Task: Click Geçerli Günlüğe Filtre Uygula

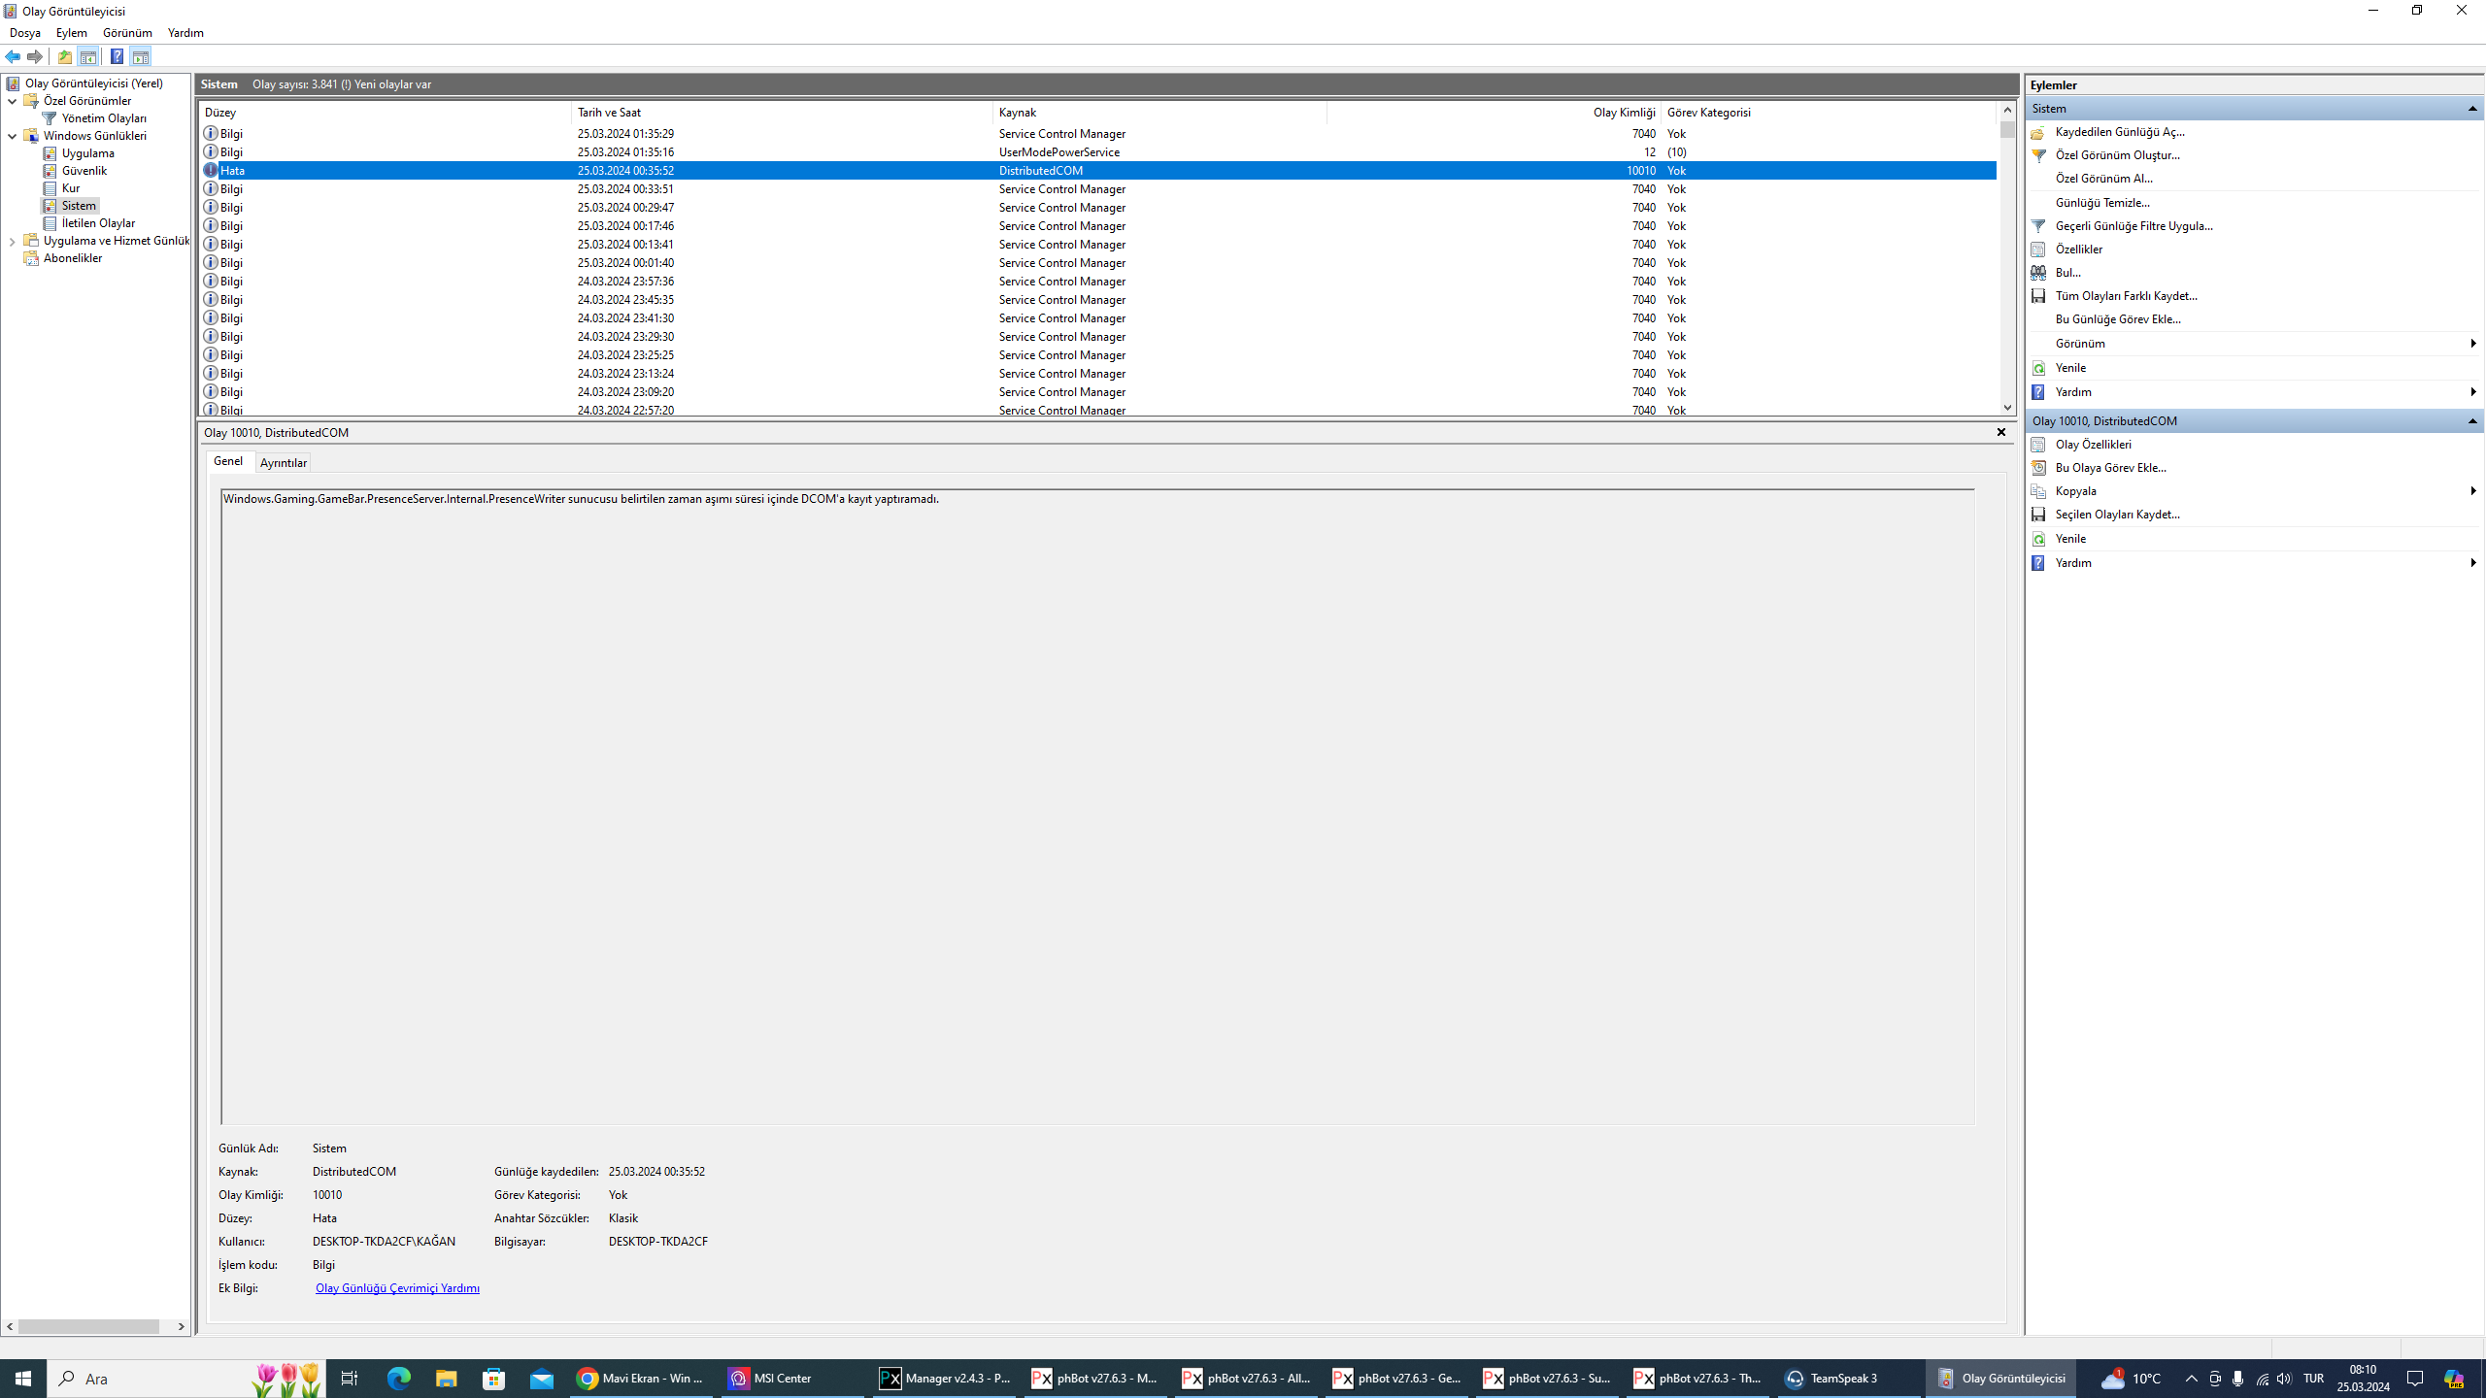Action: coord(2134,226)
